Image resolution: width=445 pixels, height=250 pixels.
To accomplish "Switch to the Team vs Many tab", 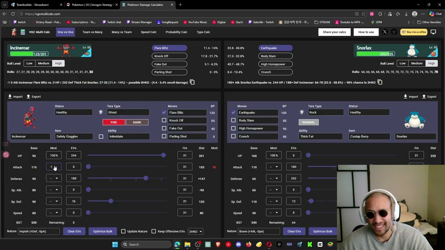I will point(92,32).
